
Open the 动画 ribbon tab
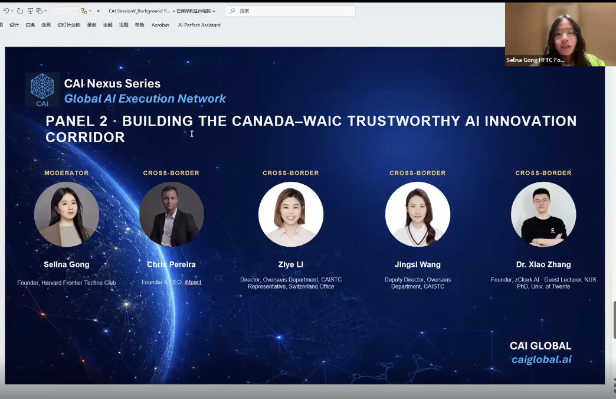click(46, 25)
